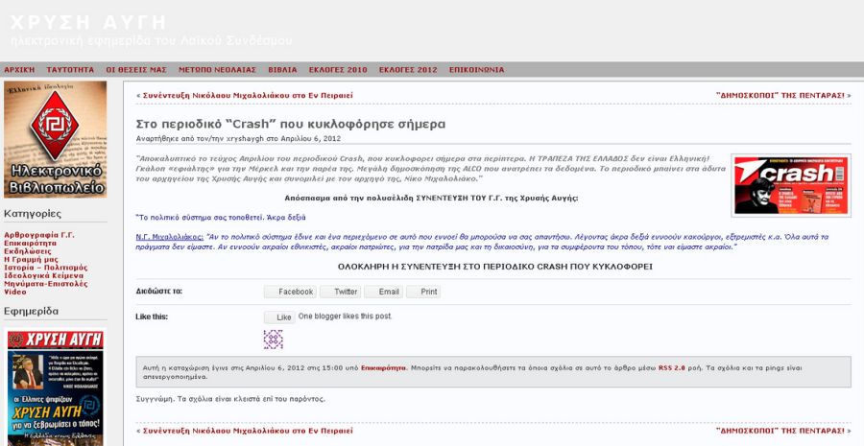The height and width of the screenshot is (446, 864).
Task: Open the ΑΡΧΙΚΗ menu item
Action: pyautogui.click(x=19, y=70)
